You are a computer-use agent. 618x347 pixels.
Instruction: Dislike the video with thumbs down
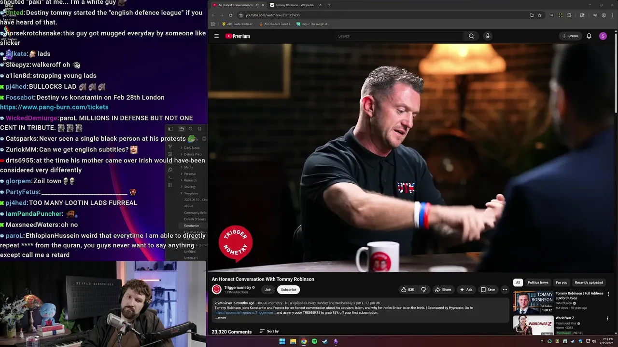pyautogui.click(x=423, y=290)
